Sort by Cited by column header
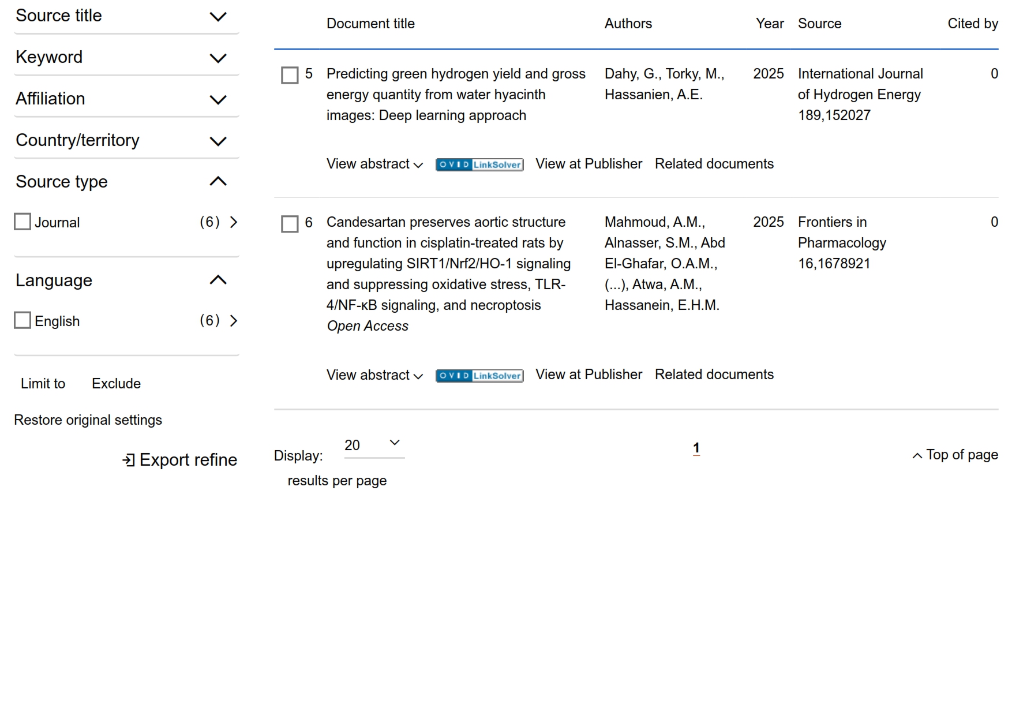This screenshot has height=715, width=1012. coord(972,24)
